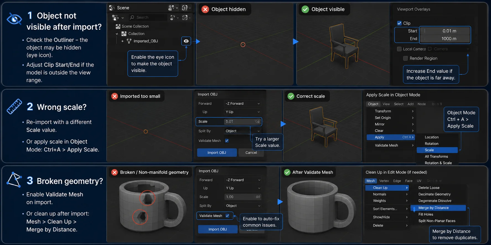Click 3D cursor in Imported too small viewport
This screenshot has width=491, height=245.
(x=146, y=131)
